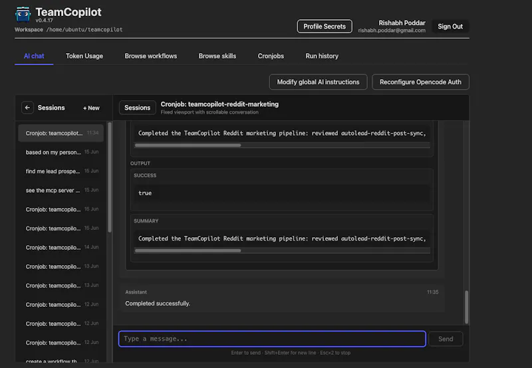Open Profile Secrets
The width and height of the screenshot is (532, 368).
pyautogui.click(x=325, y=27)
